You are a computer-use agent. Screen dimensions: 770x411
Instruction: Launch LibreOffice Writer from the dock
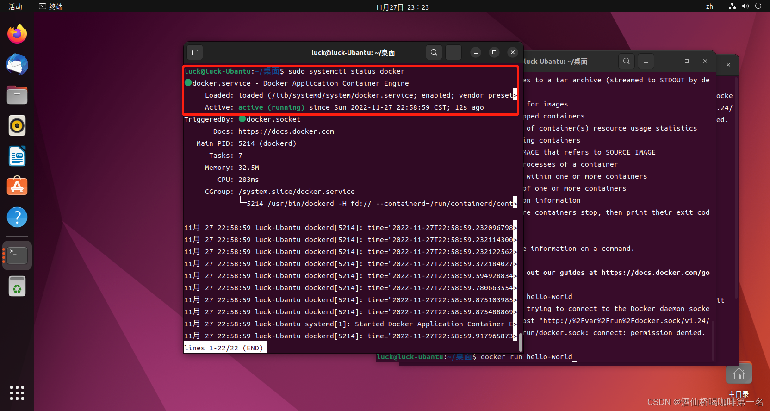coord(17,156)
